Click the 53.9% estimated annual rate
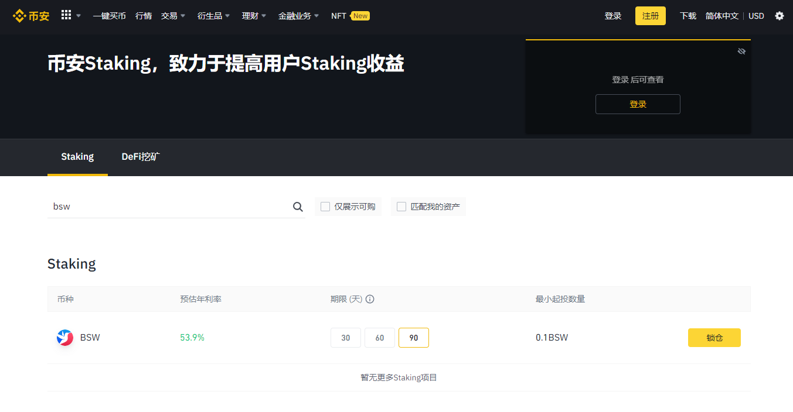Image resolution: width=793 pixels, height=412 pixels. click(x=192, y=338)
